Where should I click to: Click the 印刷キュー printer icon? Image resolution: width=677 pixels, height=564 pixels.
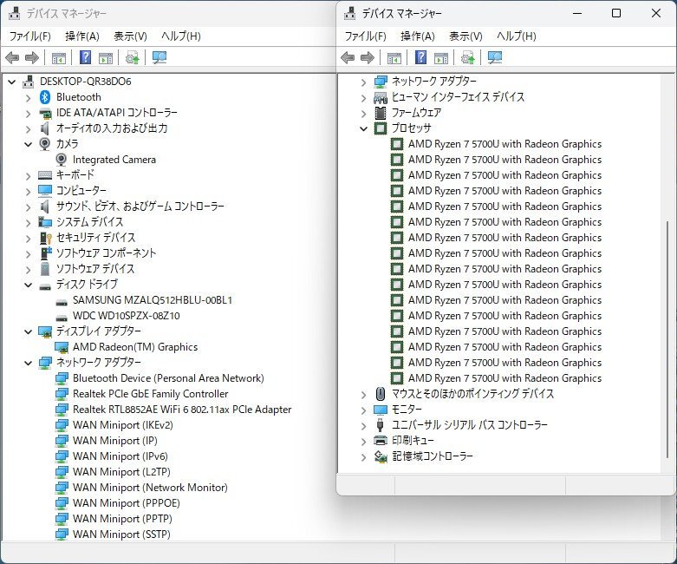(381, 441)
